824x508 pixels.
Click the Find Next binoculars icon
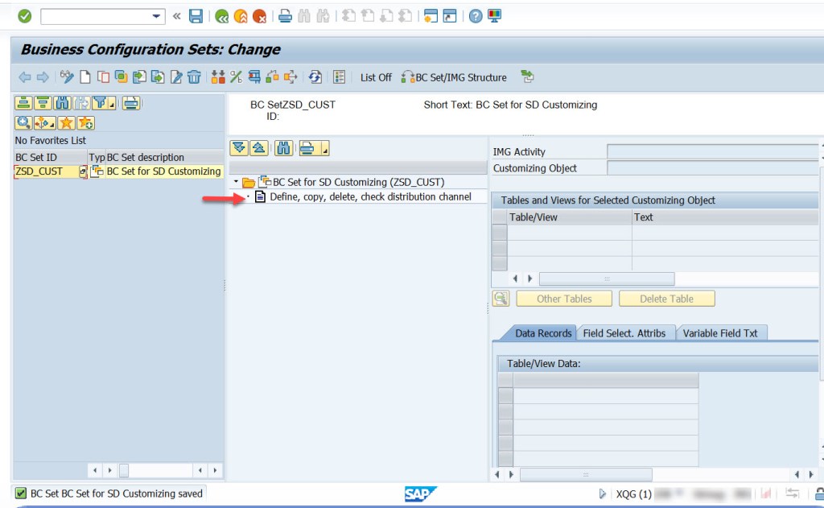pos(322,15)
